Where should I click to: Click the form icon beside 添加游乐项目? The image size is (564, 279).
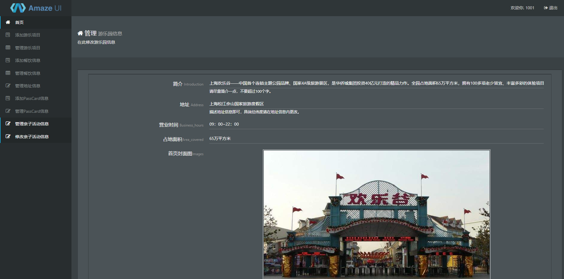pyautogui.click(x=8, y=35)
